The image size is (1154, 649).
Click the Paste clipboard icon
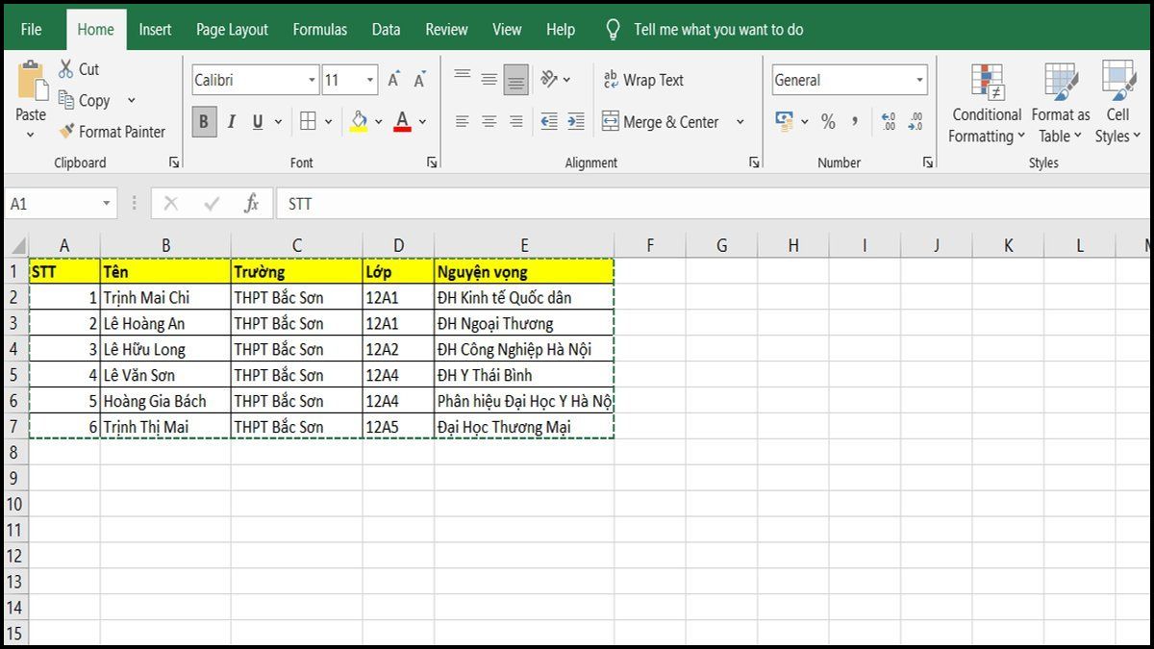click(31, 79)
